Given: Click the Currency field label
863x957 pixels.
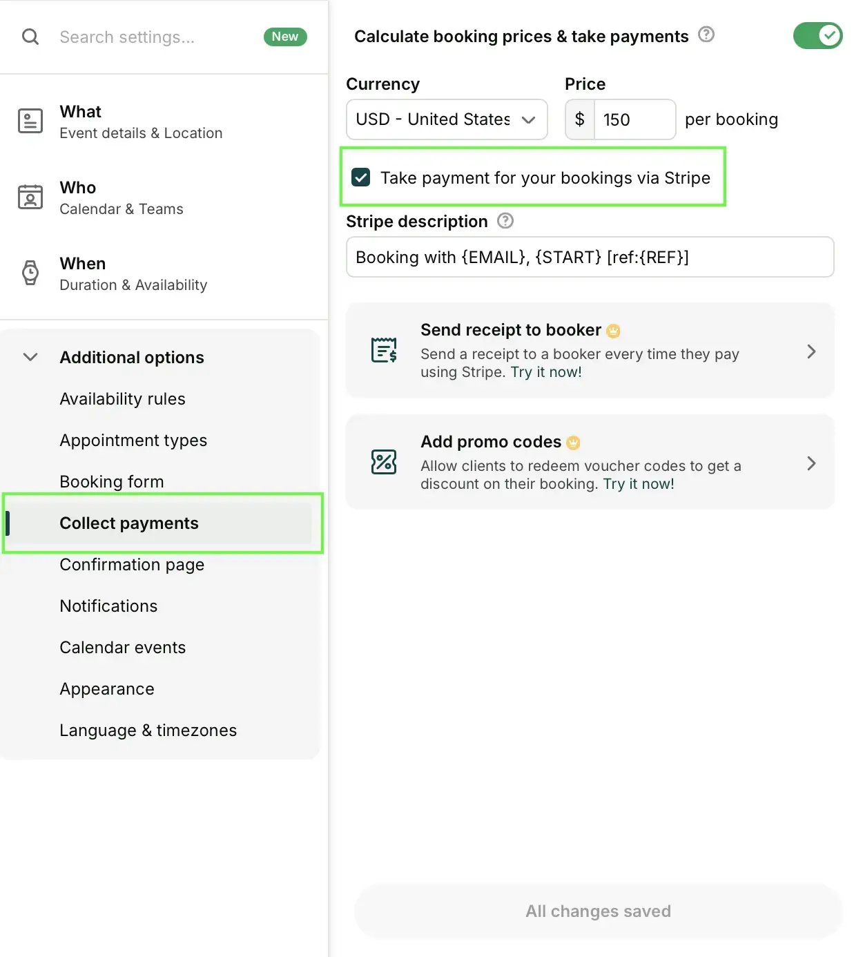Looking at the screenshot, I should (383, 84).
